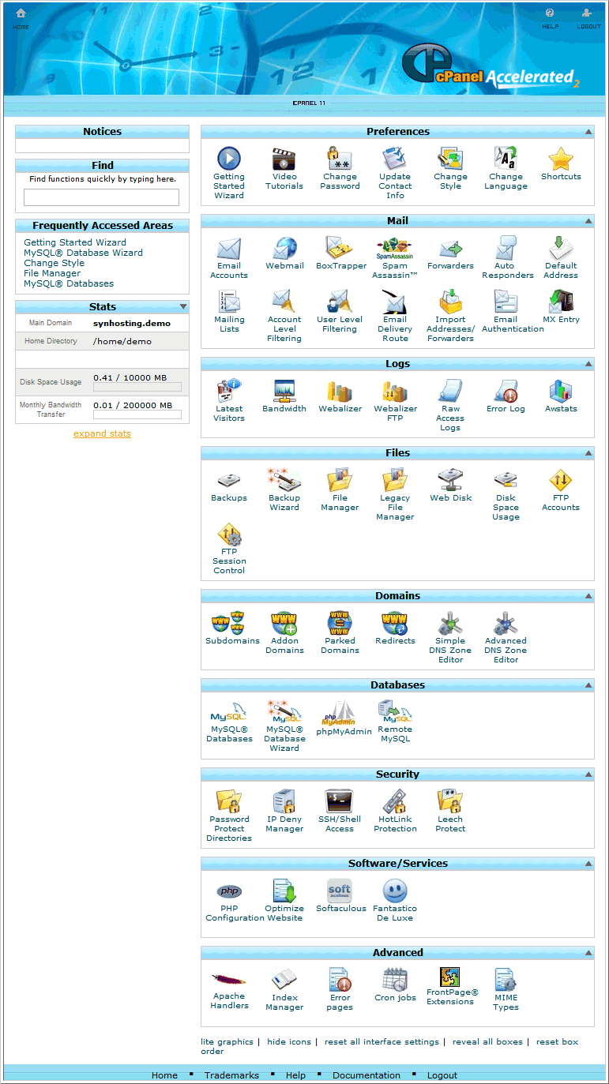
Task: Click the Disk Space Usage progress bar
Action: [x=137, y=388]
